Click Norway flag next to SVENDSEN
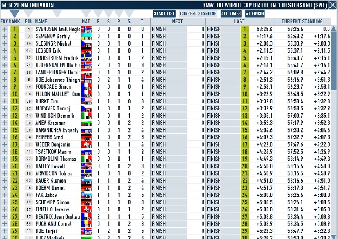The width and height of the screenshot is (338, 239). (86, 29)
